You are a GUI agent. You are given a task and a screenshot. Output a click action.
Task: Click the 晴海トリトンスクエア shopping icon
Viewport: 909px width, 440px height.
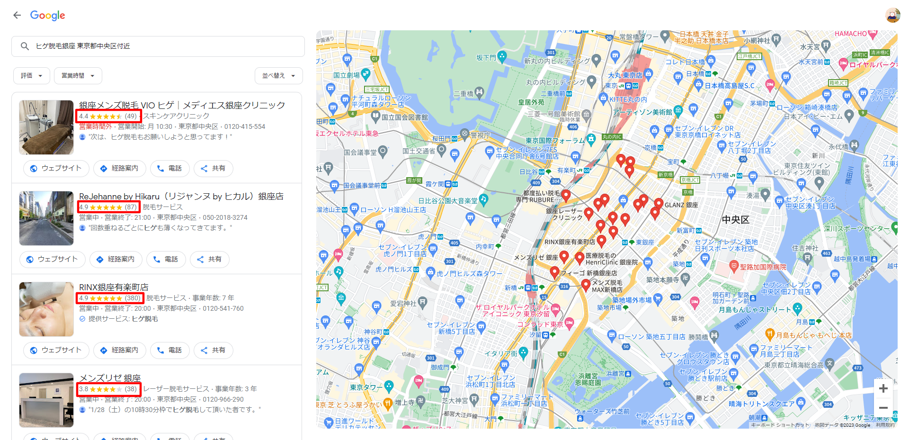click(x=801, y=403)
